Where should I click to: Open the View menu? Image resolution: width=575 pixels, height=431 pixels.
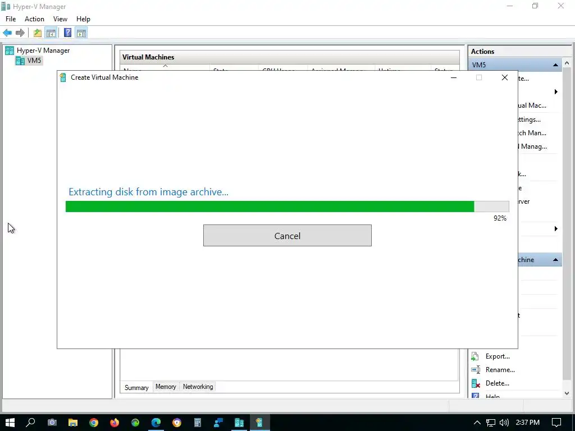(x=60, y=19)
